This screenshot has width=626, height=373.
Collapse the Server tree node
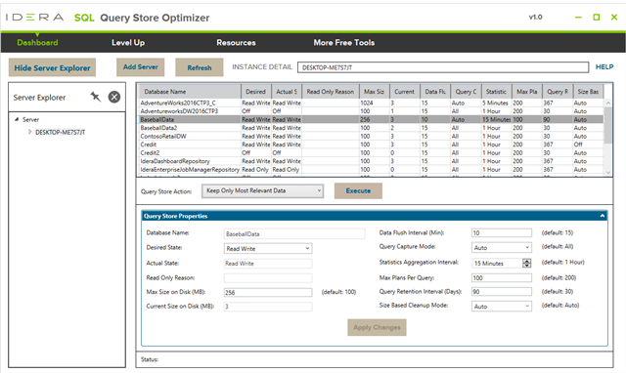point(17,119)
